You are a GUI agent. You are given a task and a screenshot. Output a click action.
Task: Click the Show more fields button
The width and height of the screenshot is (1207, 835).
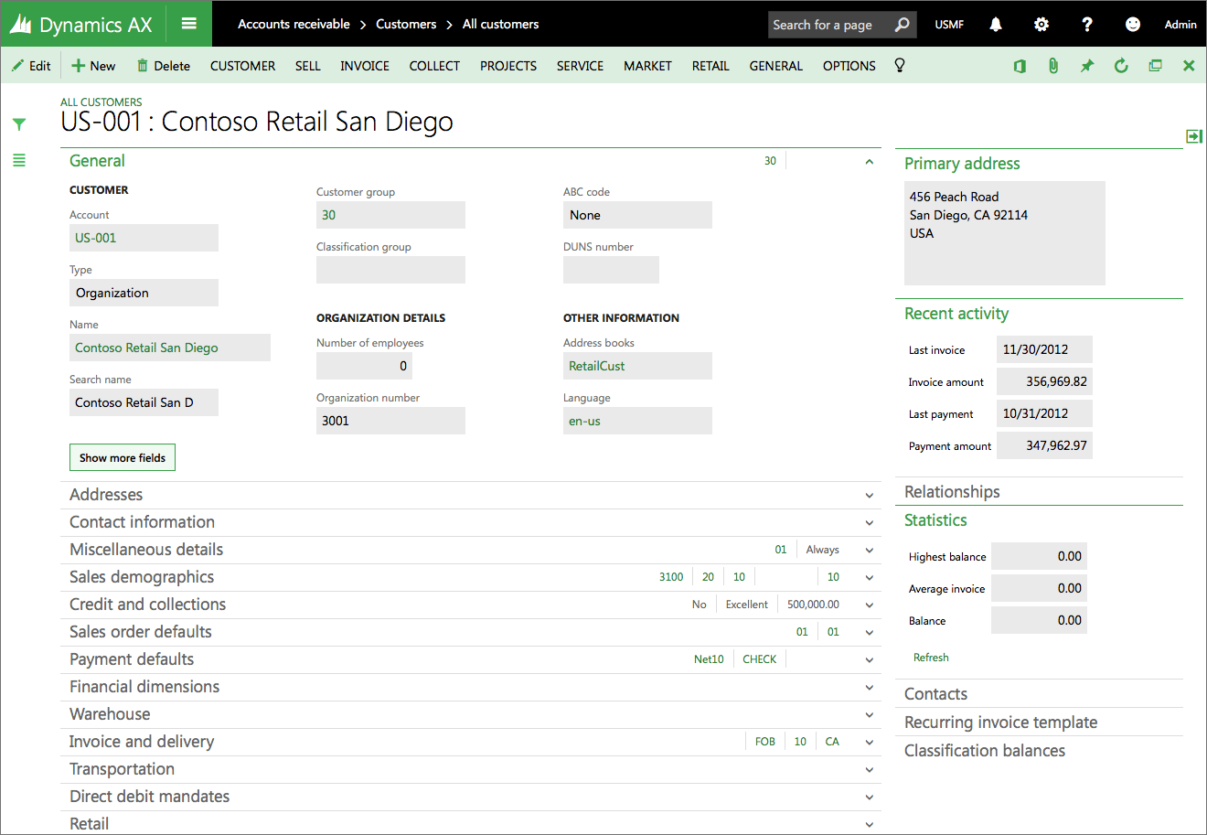123,457
